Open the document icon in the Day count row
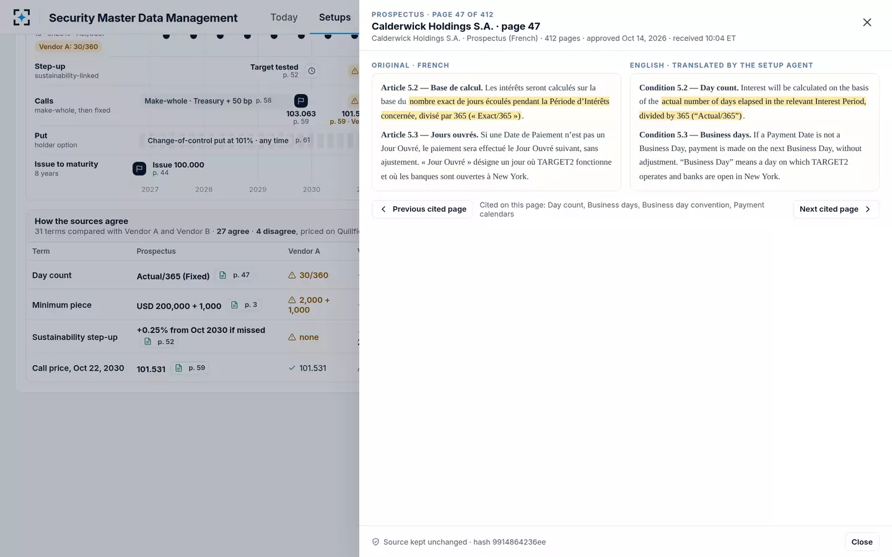The height and width of the screenshot is (557, 892). 223,275
